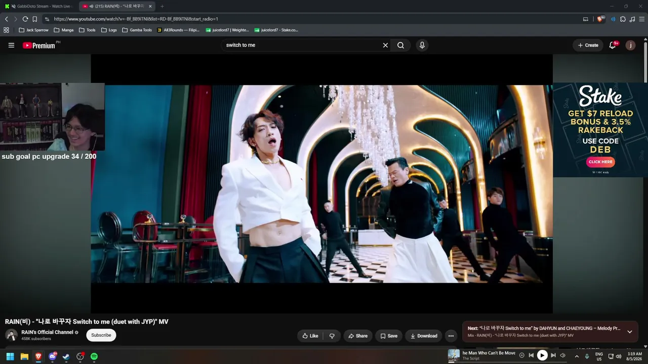
Task: Open the media control music-note icon
Action: click(x=632, y=19)
